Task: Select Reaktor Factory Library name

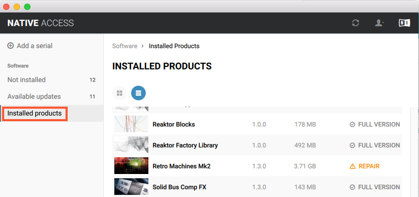Action: click(185, 145)
